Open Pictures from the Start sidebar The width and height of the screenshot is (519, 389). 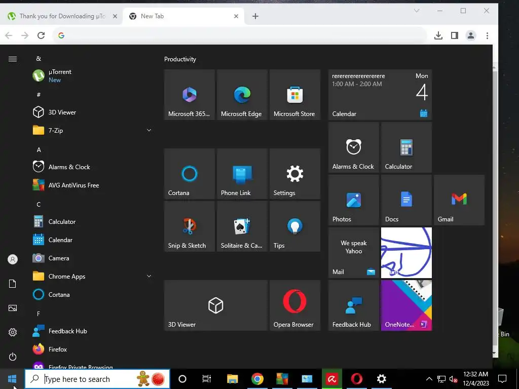point(13,308)
